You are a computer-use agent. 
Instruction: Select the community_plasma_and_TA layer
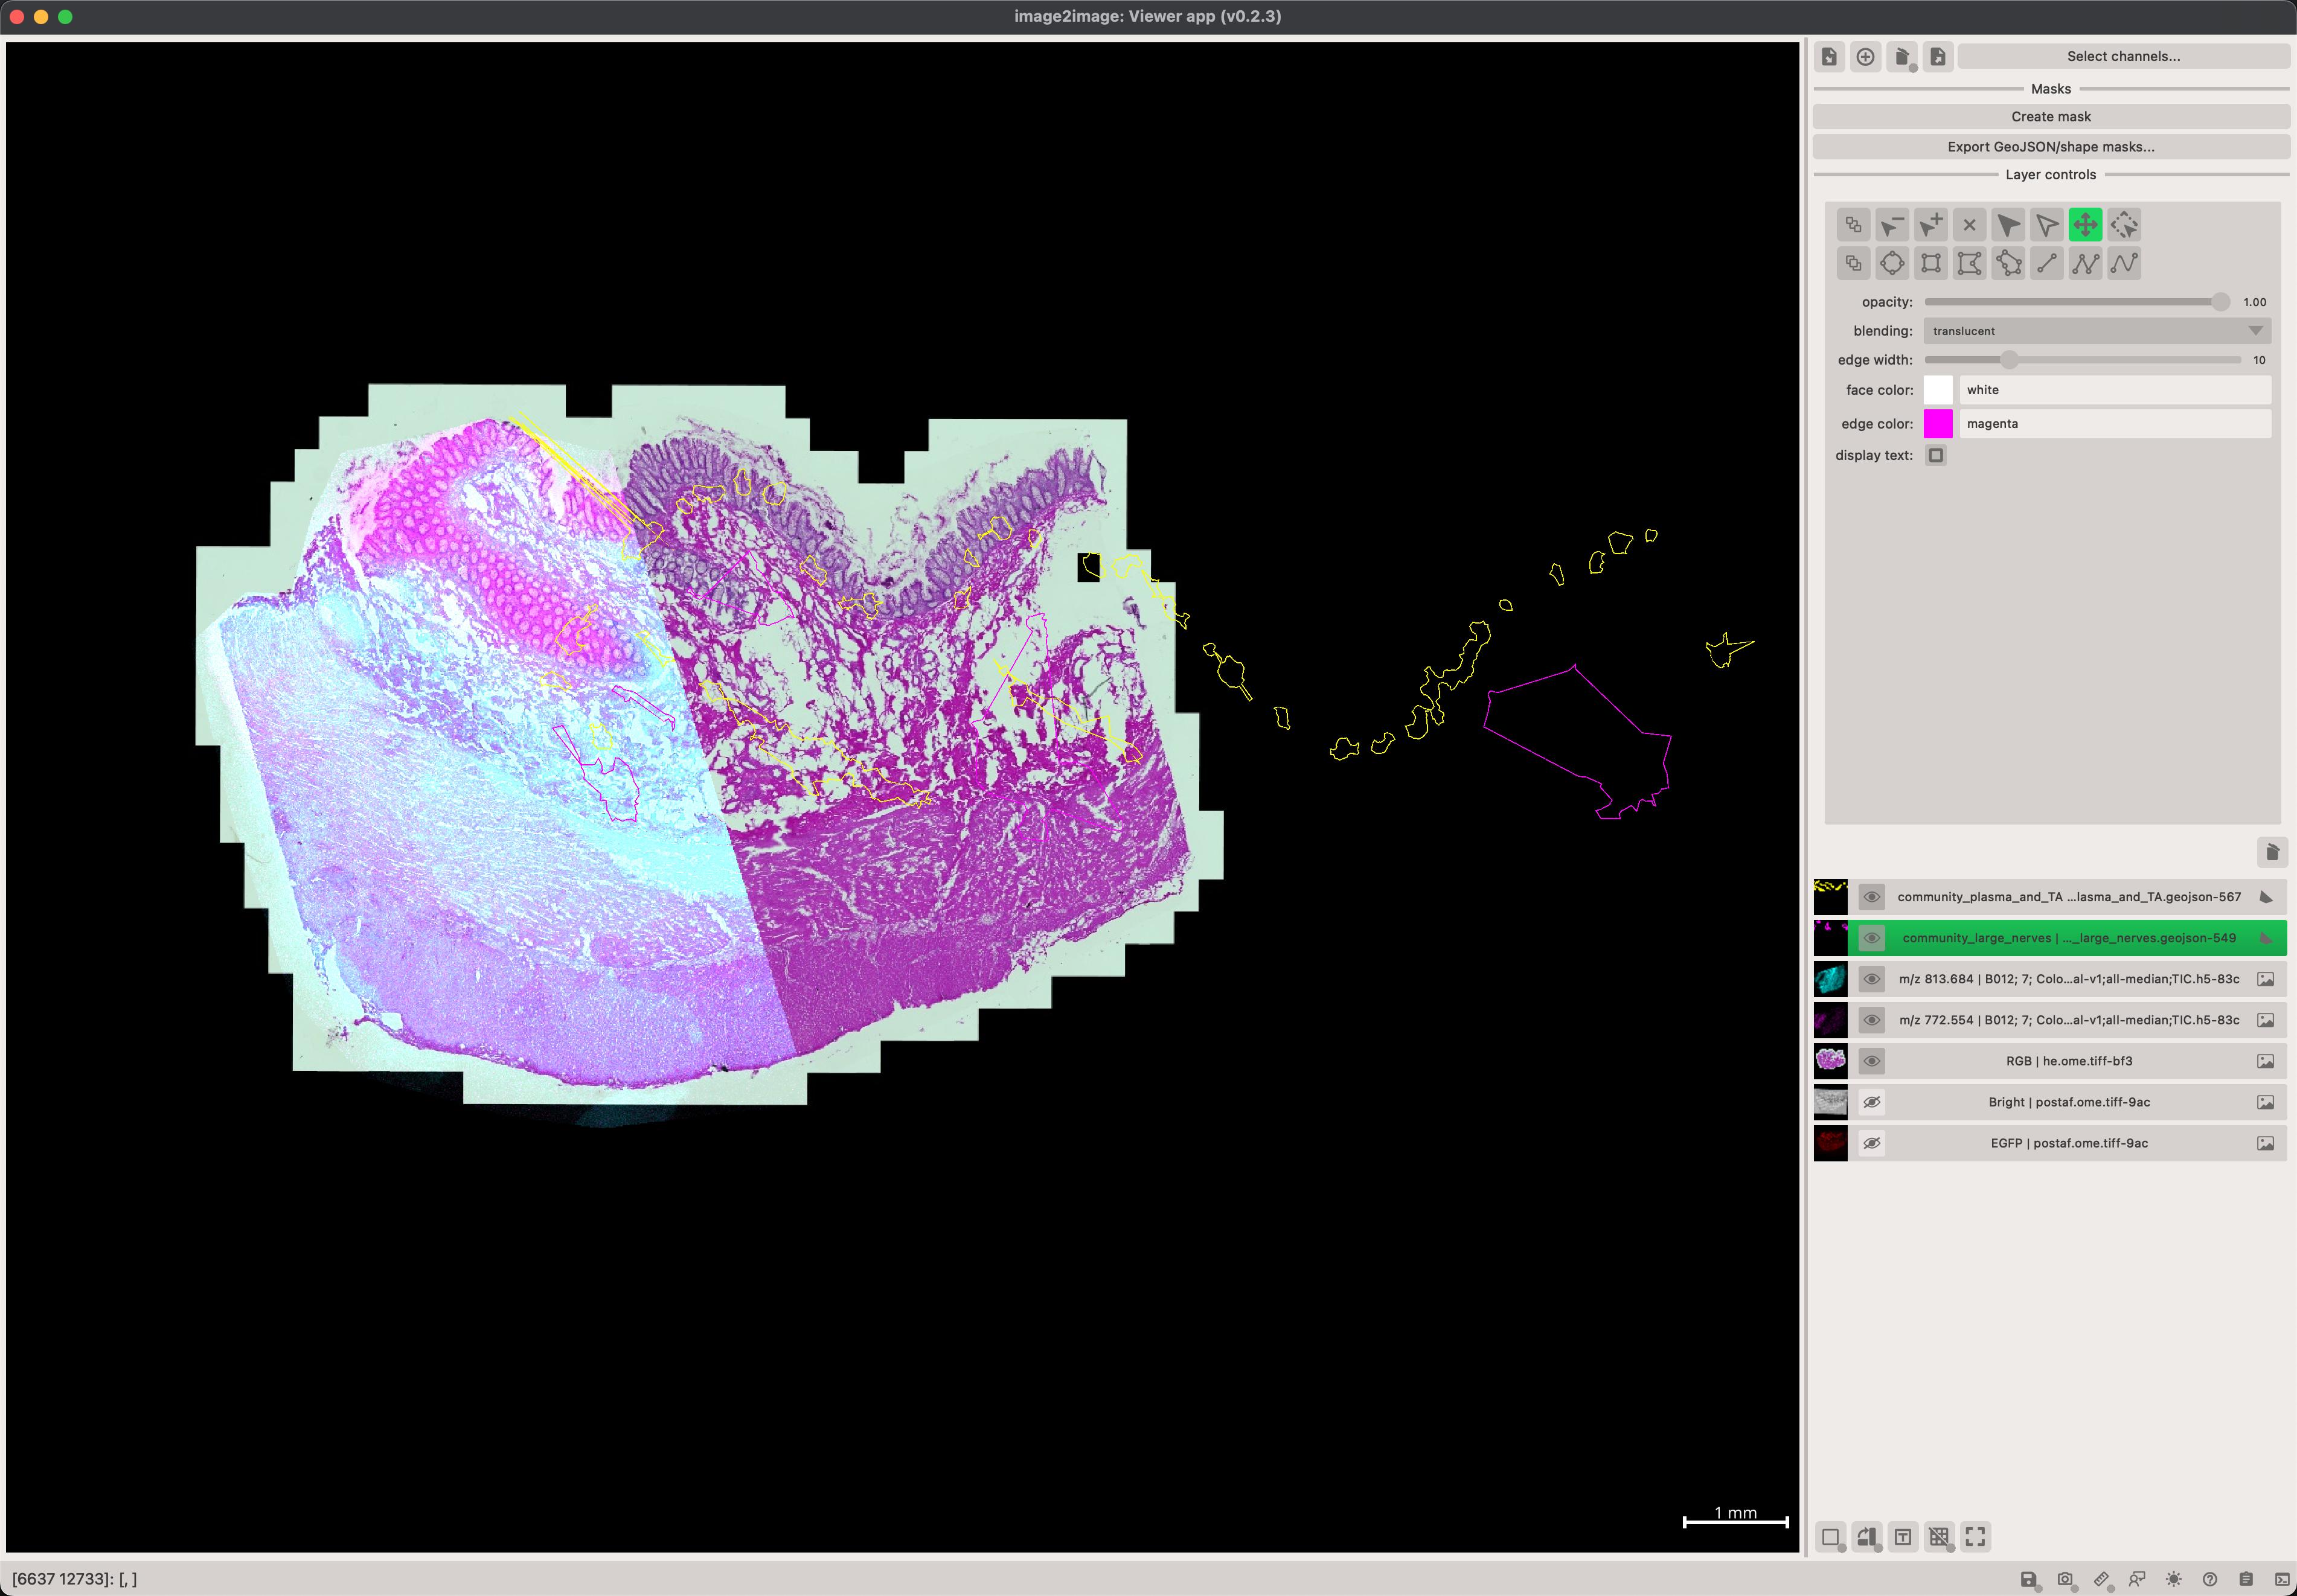pyautogui.click(x=2068, y=897)
